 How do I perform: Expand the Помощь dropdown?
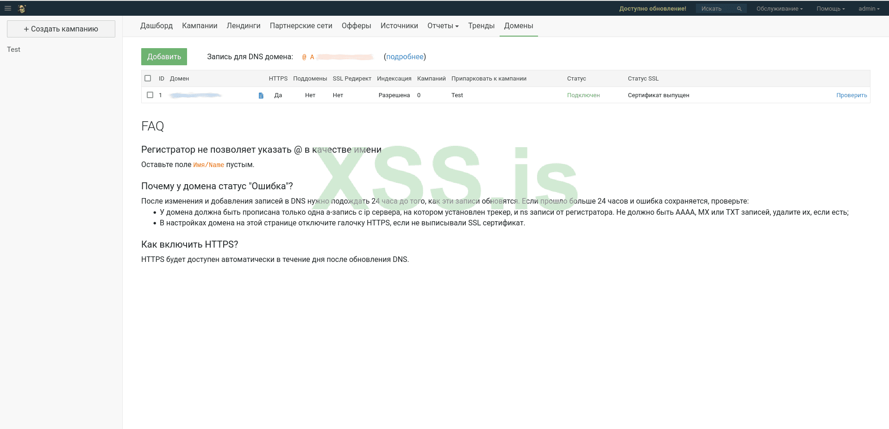831,9
